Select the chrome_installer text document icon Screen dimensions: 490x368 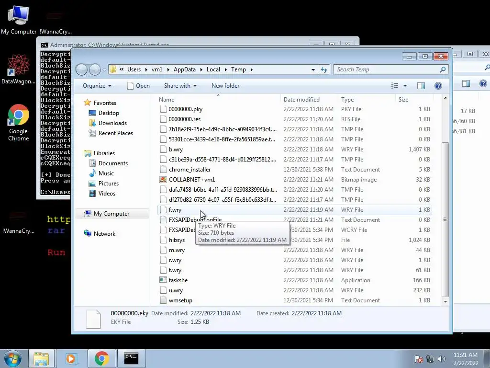pyautogui.click(x=163, y=170)
